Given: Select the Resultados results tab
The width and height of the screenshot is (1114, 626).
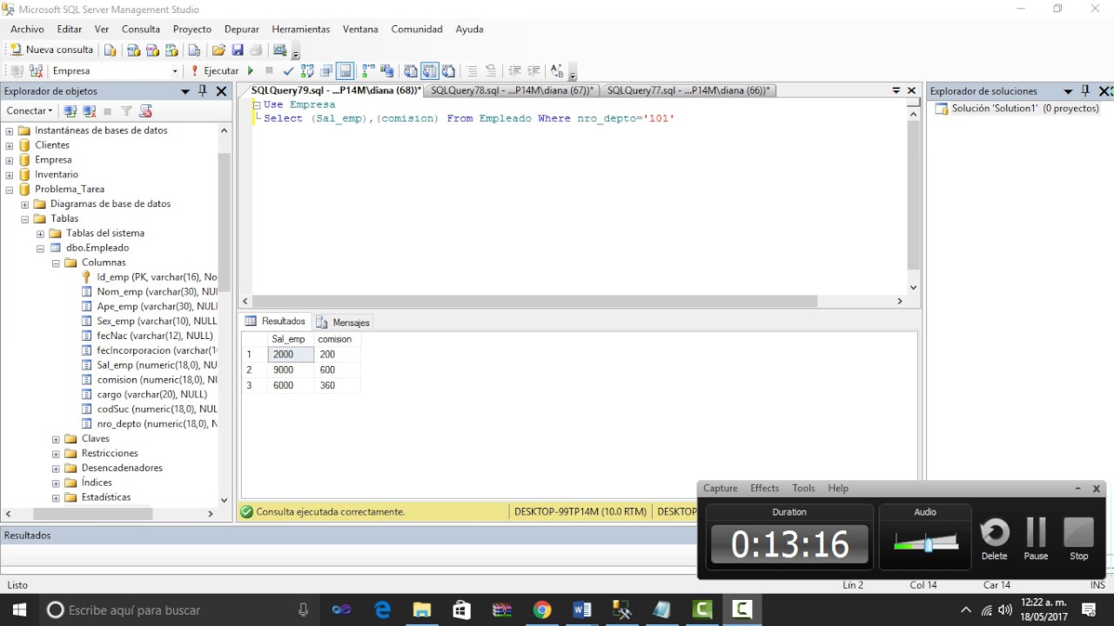Looking at the screenshot, I should (276, 322).
